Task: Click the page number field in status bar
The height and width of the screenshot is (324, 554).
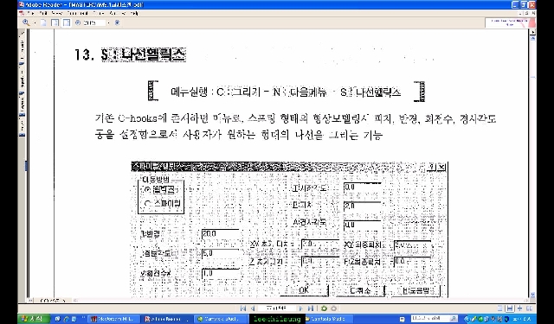Action: pos(277,308)
